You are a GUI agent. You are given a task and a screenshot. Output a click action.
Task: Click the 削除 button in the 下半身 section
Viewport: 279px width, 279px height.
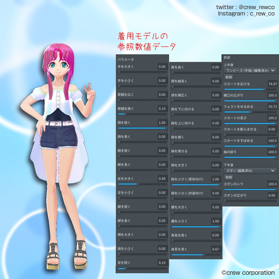[229, 177]
